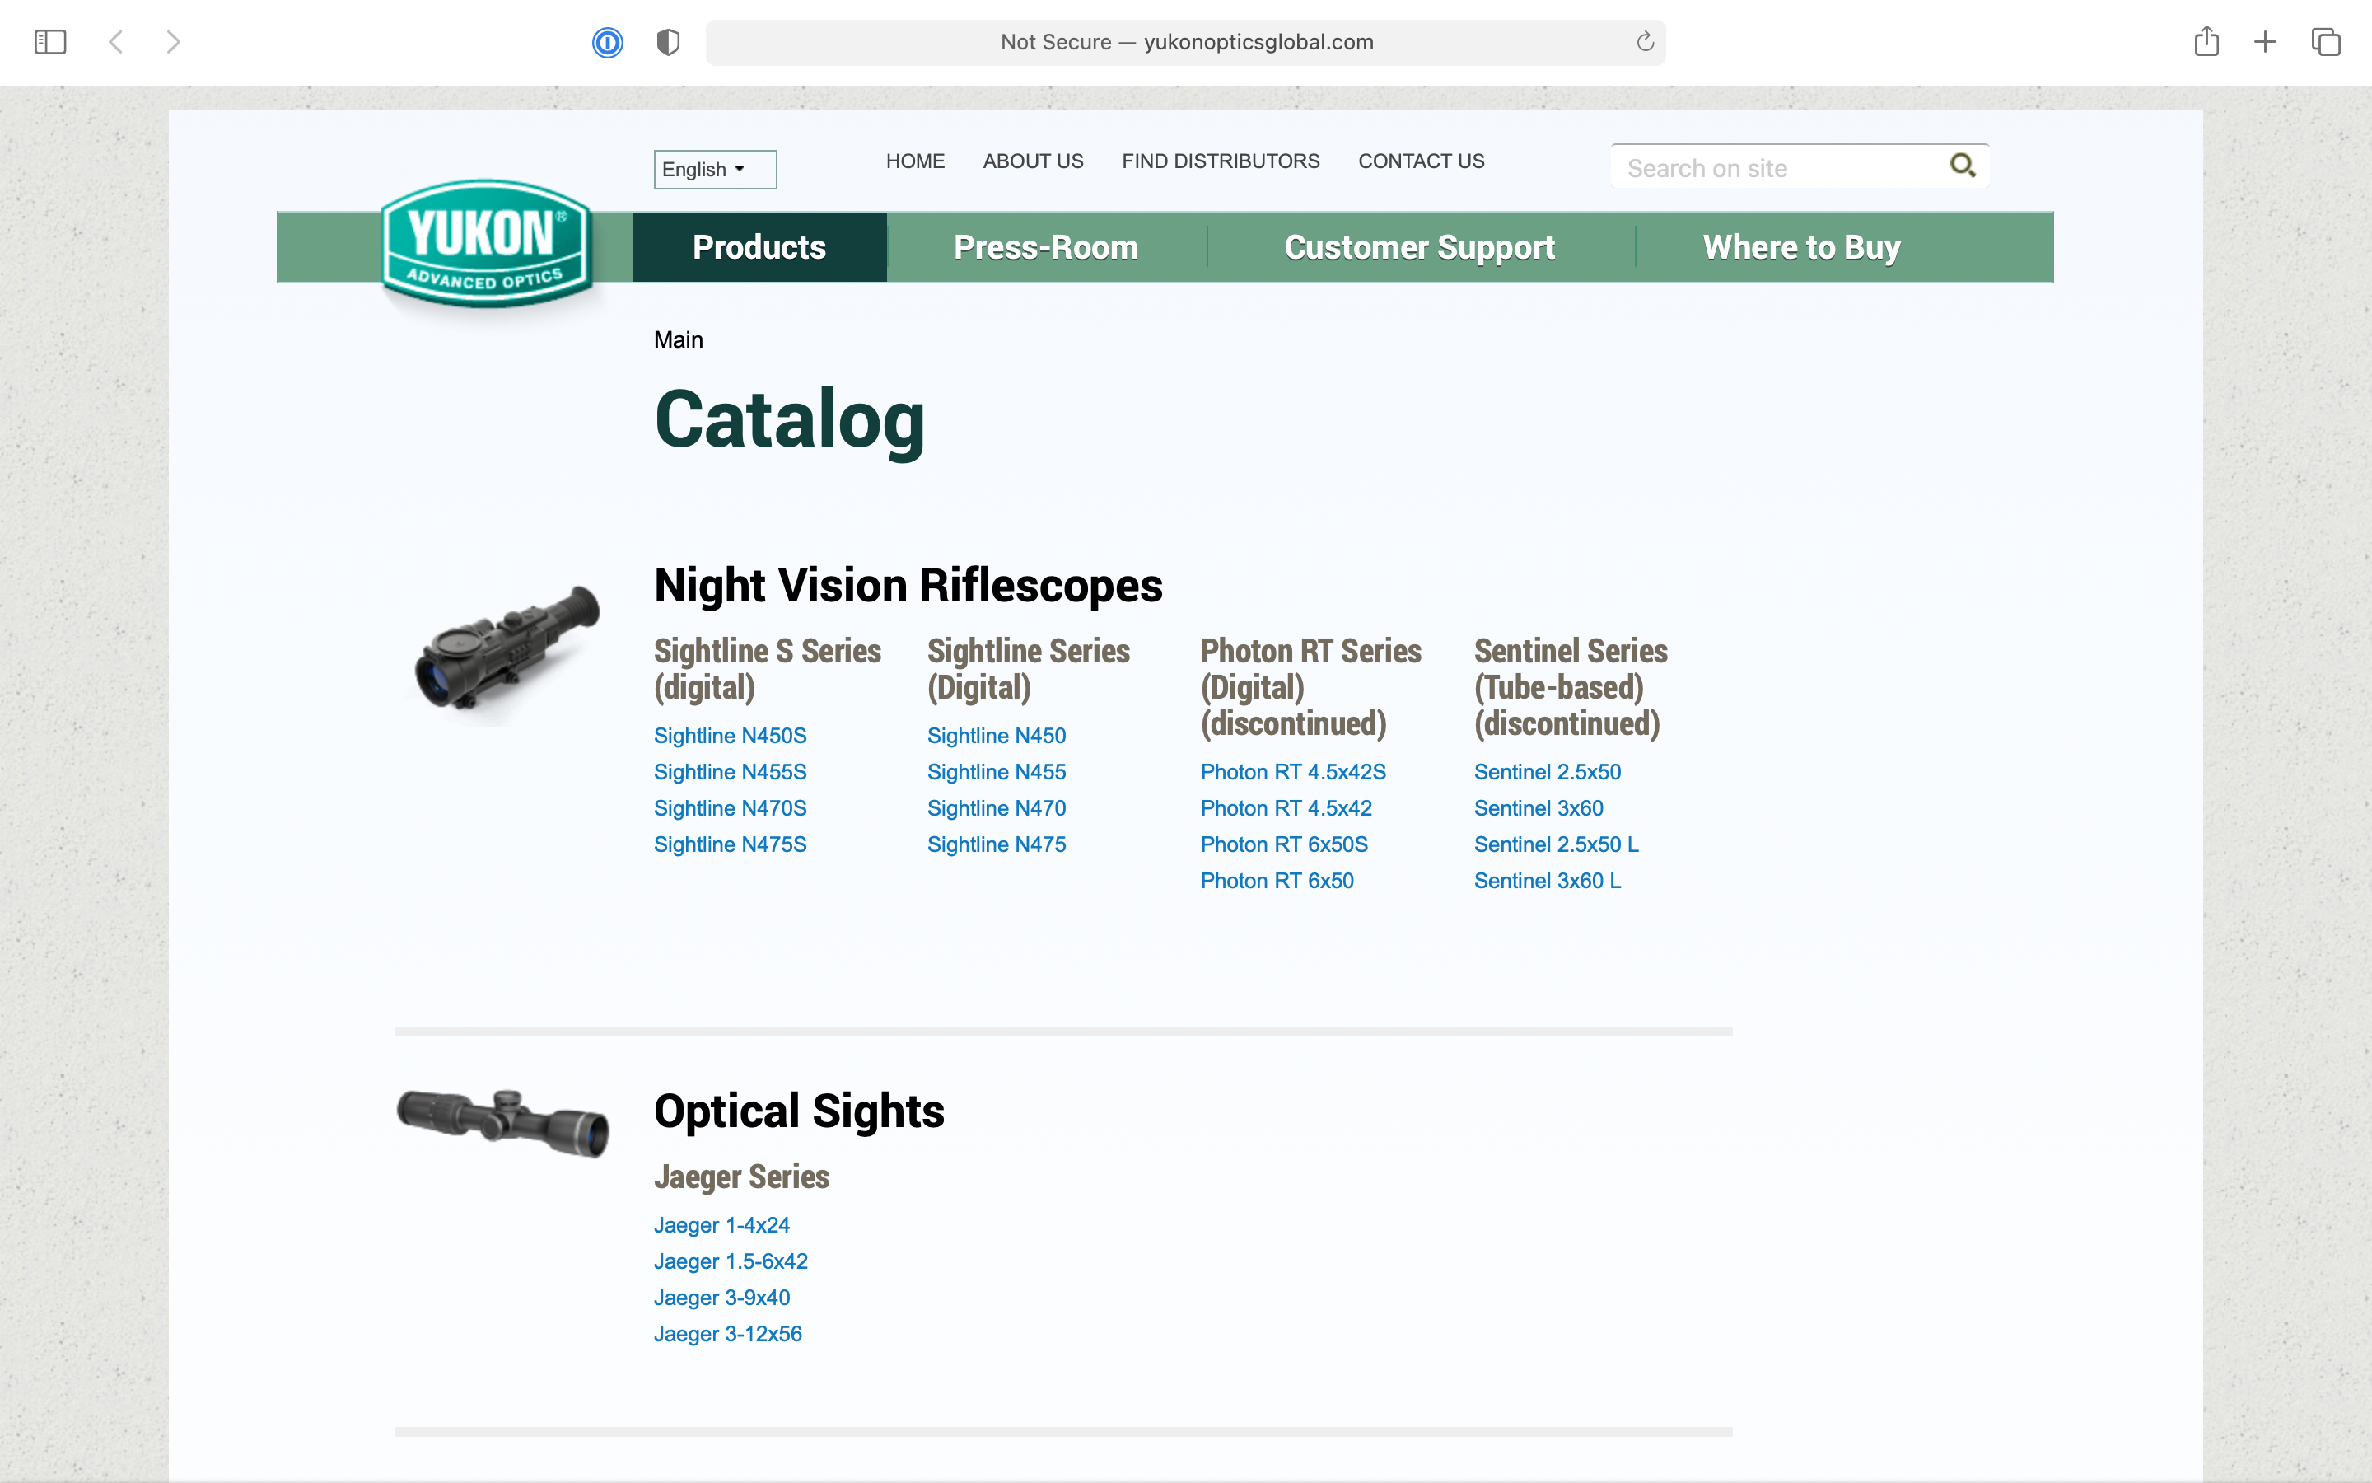Open Photon RT 4.5x42 product
This screenshot has height=1483, width=2372.
[1286, 808]
